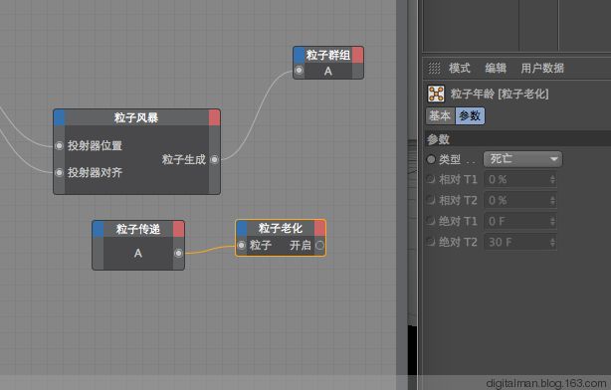
Task: Click the 粒子群组 node input port
Action: pyautogui.click(x=299, y=71)
